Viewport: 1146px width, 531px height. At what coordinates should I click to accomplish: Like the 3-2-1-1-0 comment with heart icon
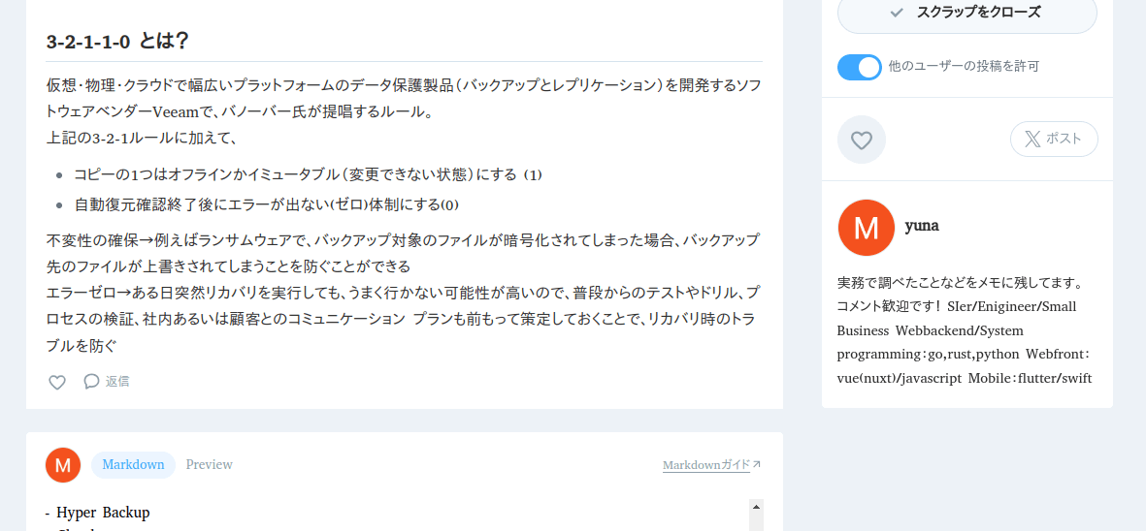[x=57, y=382]
